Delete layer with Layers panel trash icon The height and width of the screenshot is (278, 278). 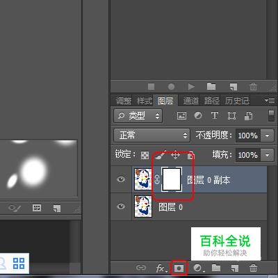[253, 268]
